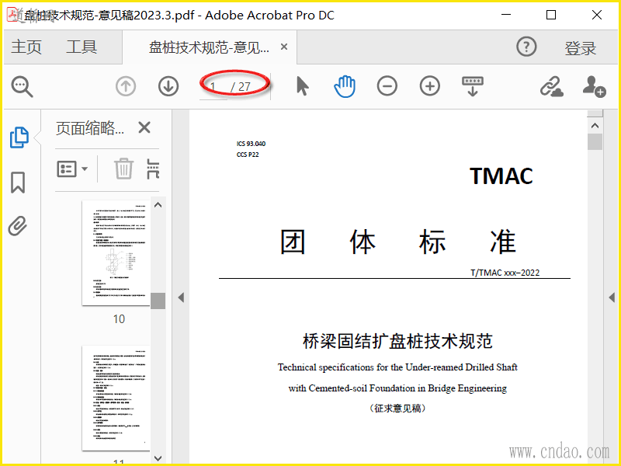Click the Technical specifications English subtitle line
Screen dimensions: 621x466
click(397, 367)
